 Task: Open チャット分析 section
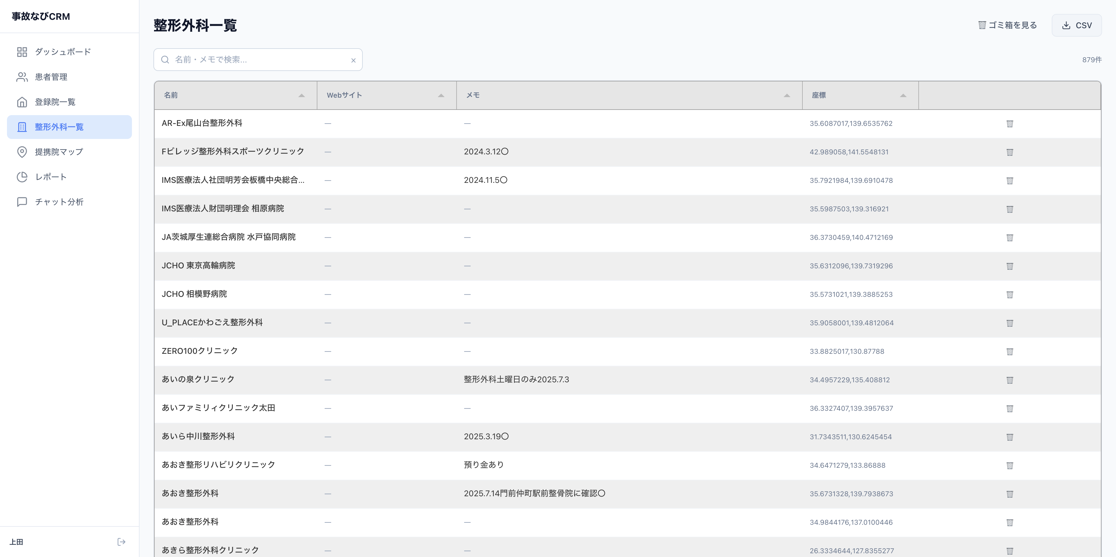coord(59,202)
